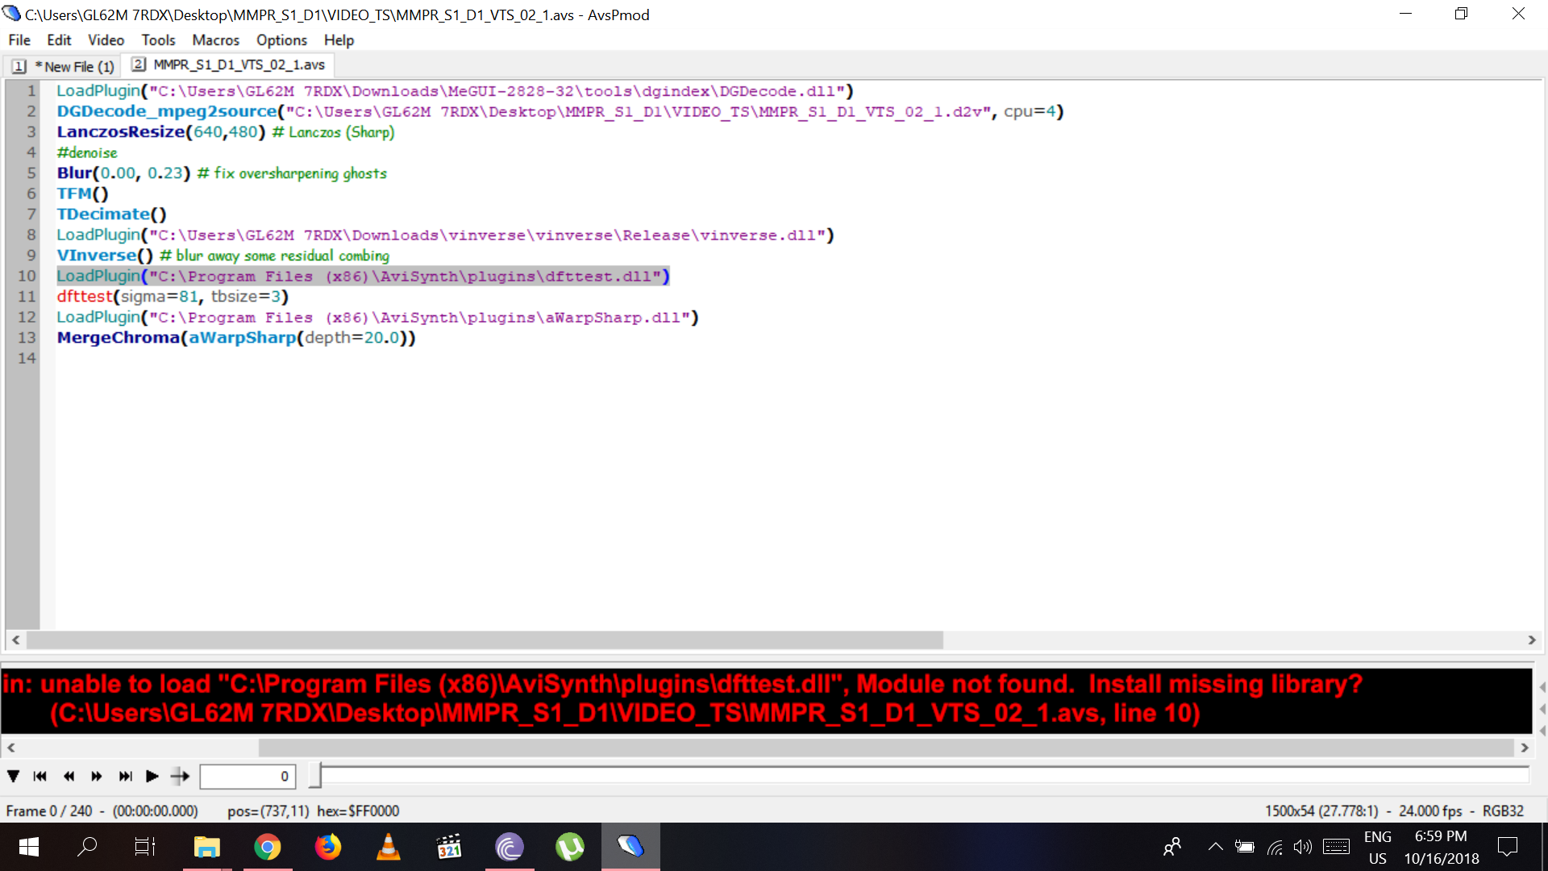
Task: Open the uTorrent taskbar icon
Action: [570, 847]
